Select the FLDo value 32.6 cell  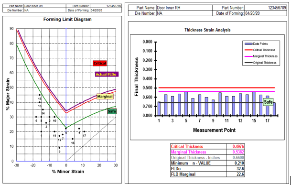click(x=235, y=169)
